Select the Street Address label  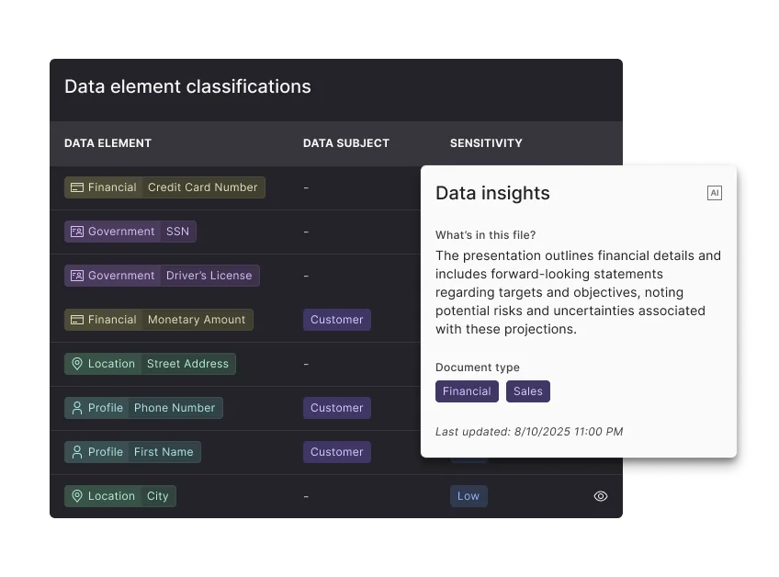click(x=187, y=364)
